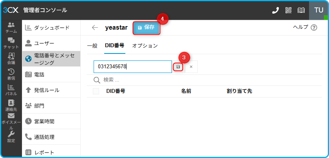Image resolution: width=329 pixels, height=158 pixels.
Task: Open Meeting icon in left sidebar
Action: [11, 59]
